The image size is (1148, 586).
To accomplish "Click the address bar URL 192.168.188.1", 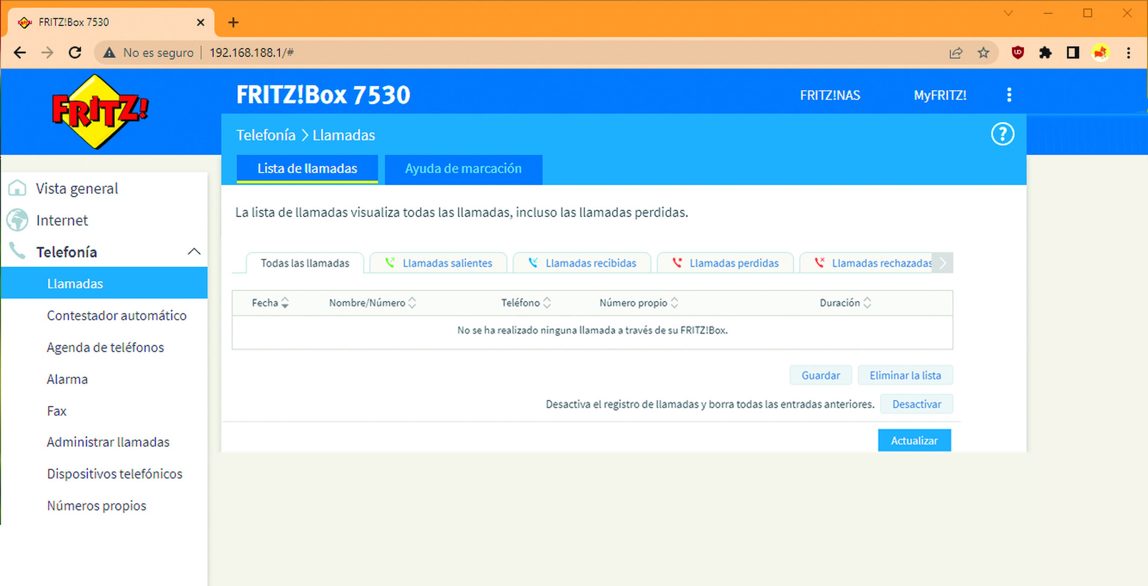I will (x=252, y=53).
